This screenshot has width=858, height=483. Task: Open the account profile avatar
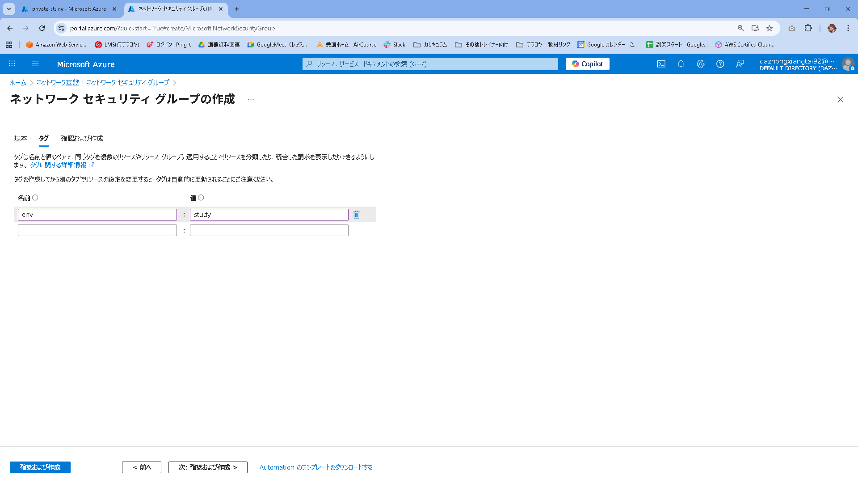[x=847, y=64]
